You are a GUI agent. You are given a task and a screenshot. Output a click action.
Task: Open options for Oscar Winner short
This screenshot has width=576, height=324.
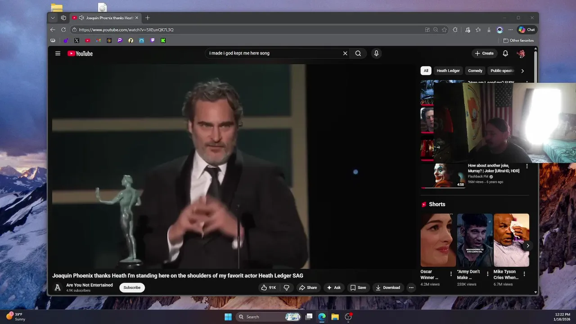coord(451,274)
